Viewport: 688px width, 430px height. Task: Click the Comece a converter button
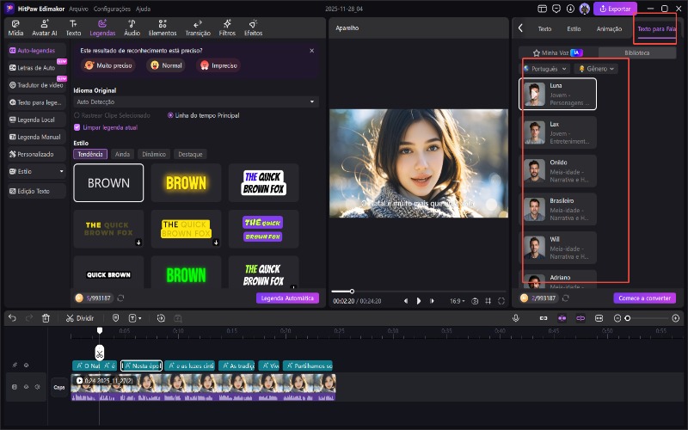[x=644, y=298]
